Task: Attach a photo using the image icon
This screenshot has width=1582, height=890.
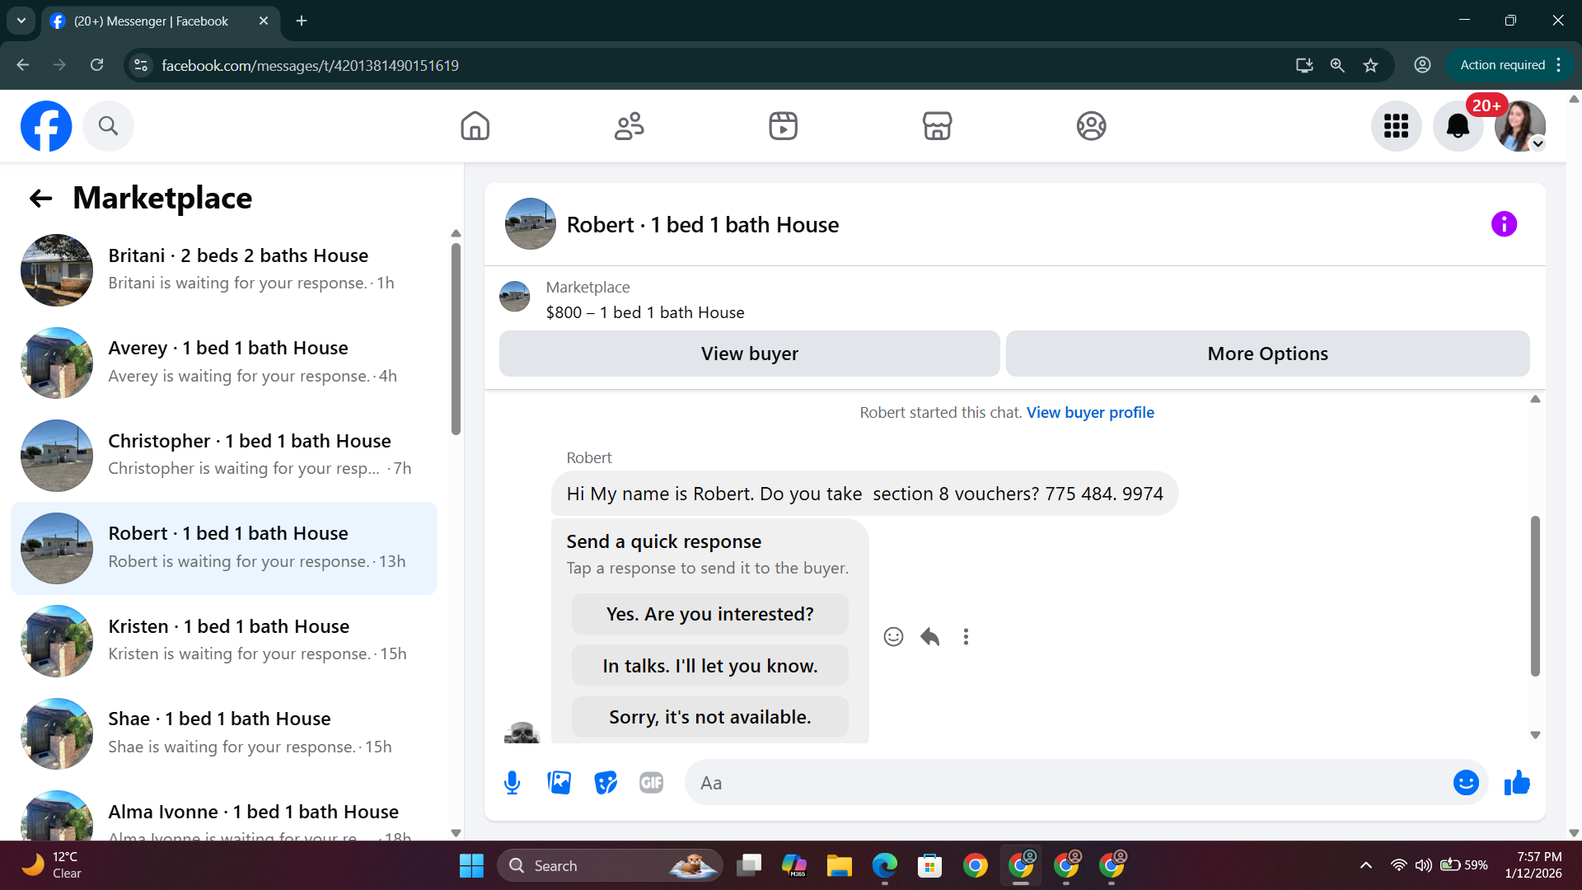Action: coord(559,783)
